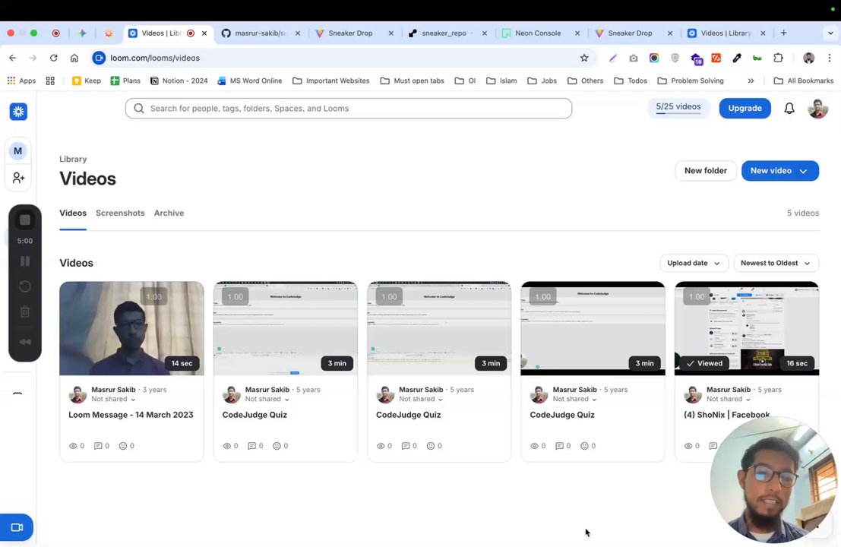Switch to the sneaker_repo browser tab

pos(444,33)
